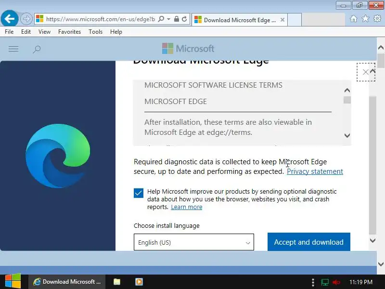Image resolution: width=385 pixels, height=289 pixels.
Task: Select the Internet Explorer taskbar item
Action: pos(67,282)
